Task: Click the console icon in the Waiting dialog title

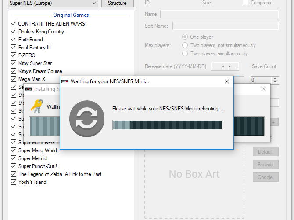Action: [x=65, y=81]
